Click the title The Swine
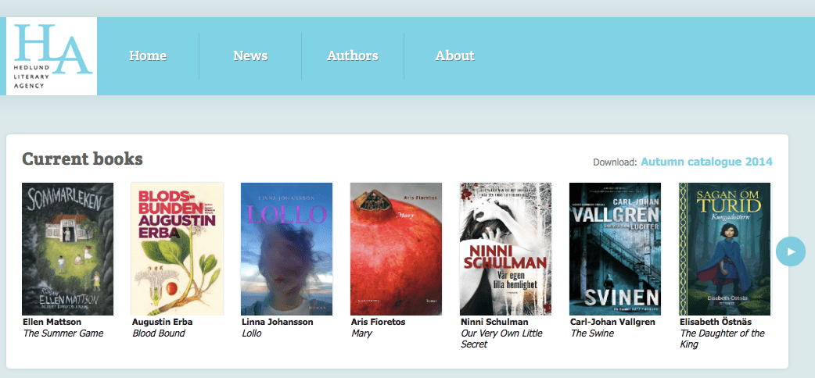The height and width of the screenshot is (378, 815). [592, 333]
